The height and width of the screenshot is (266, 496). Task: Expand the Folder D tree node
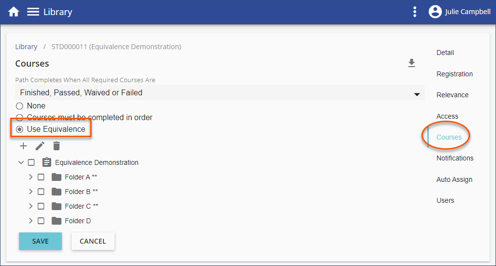31,221
